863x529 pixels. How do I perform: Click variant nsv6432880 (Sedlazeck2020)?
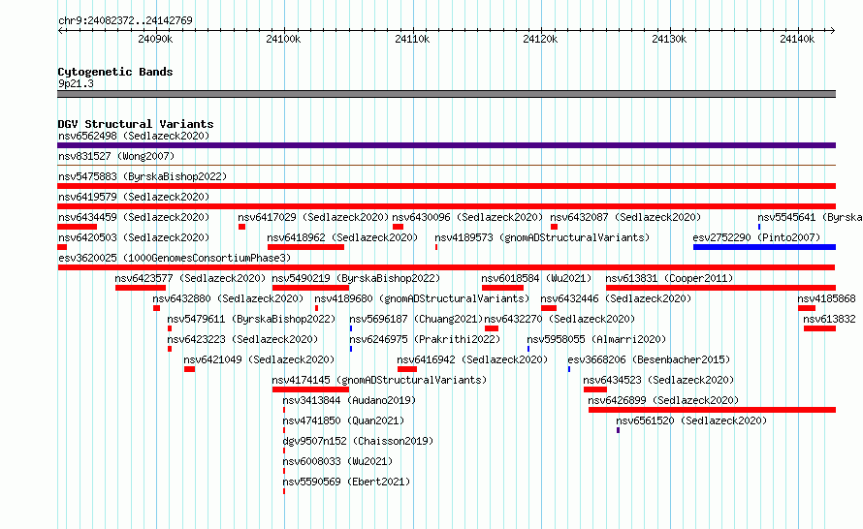click(x=228, y=298)
